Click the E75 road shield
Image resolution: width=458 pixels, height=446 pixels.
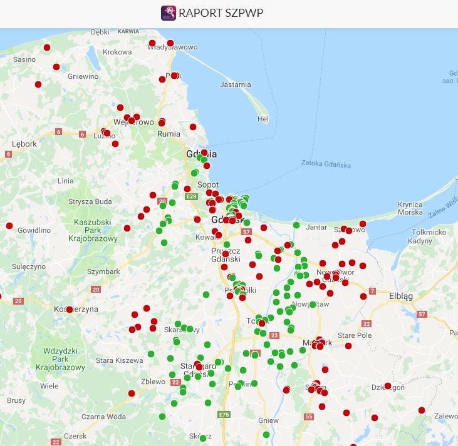coord(224,415)
